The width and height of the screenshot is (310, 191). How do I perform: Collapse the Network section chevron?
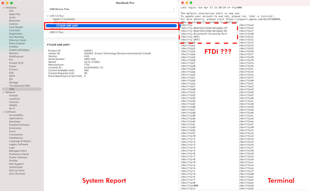coord(4,92)
